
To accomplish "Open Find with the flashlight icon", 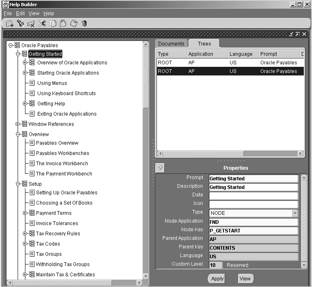I will coord(20,23).
